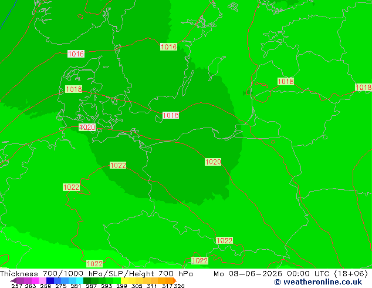Click the 1022 label over northern Germany
This screenshot has height=288, width=372.
tap(118, 165)
